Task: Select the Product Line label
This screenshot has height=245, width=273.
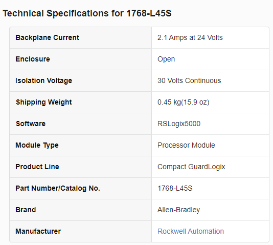Action: [37, 167]
